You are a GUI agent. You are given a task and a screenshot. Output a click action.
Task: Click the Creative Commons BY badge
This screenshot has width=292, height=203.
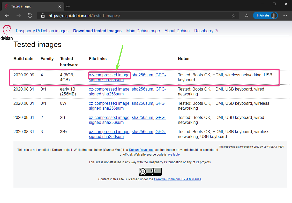click(150, 172)
